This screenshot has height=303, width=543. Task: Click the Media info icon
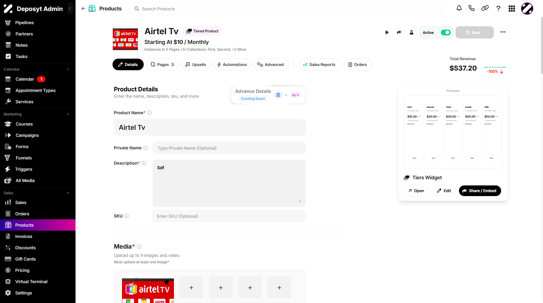139,246
